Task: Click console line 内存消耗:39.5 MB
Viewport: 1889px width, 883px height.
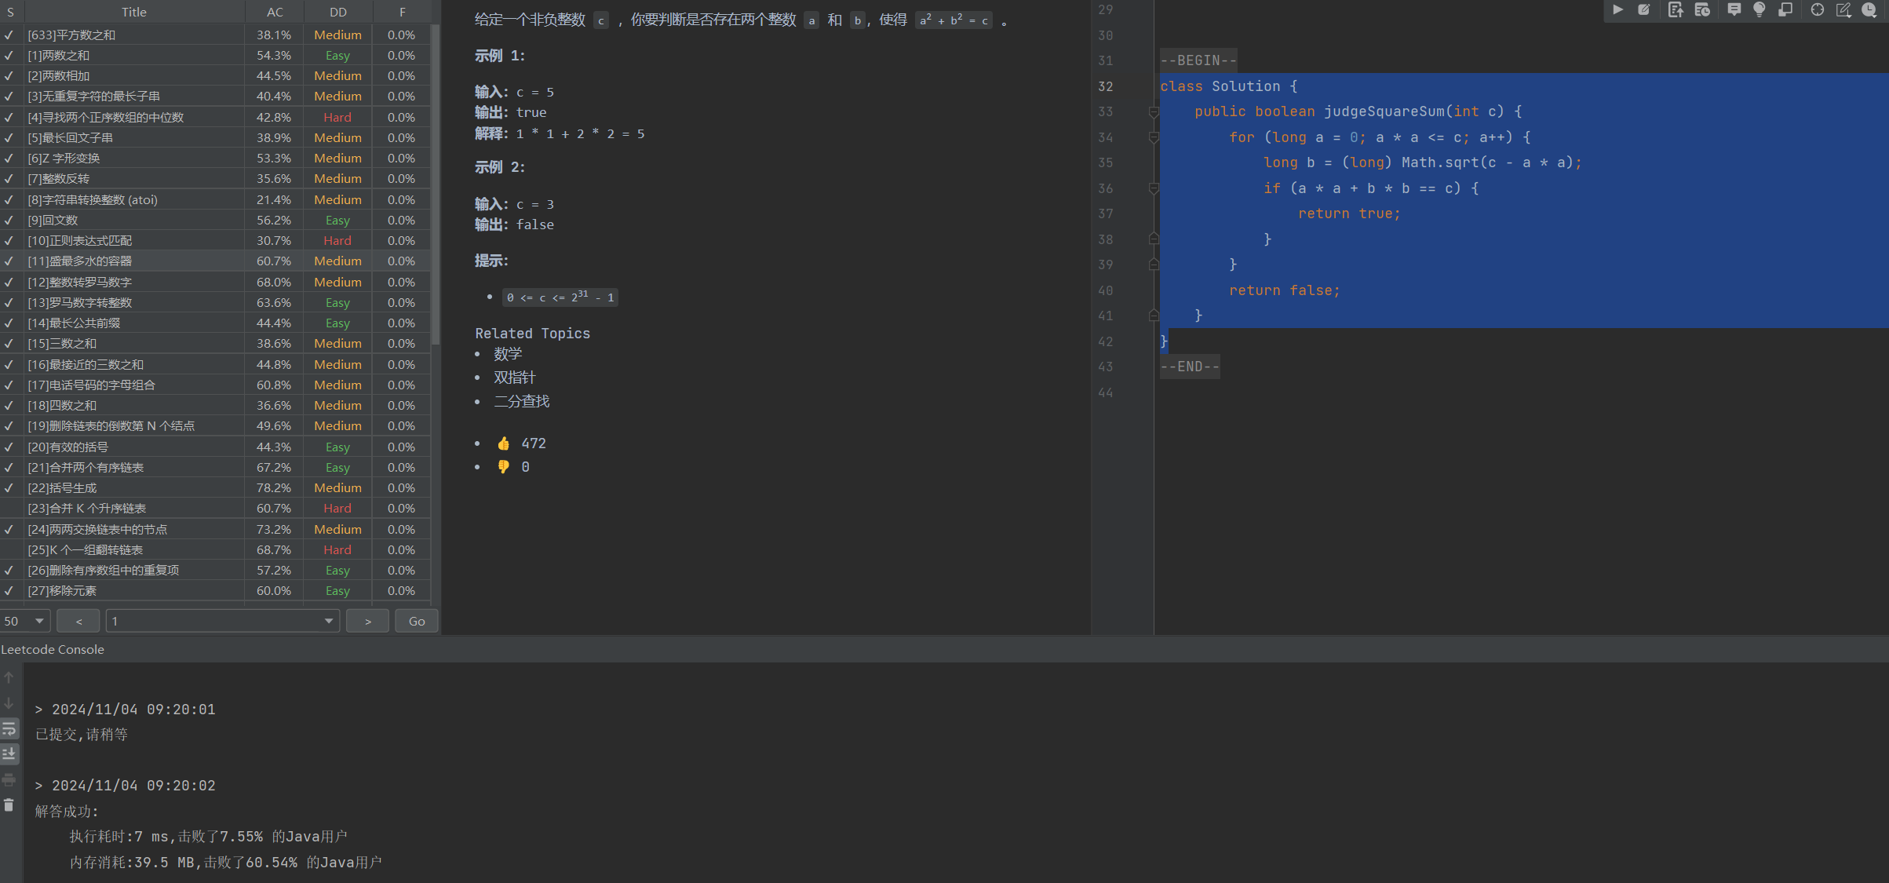Action: pyautogui.click(x=225, y=863)
